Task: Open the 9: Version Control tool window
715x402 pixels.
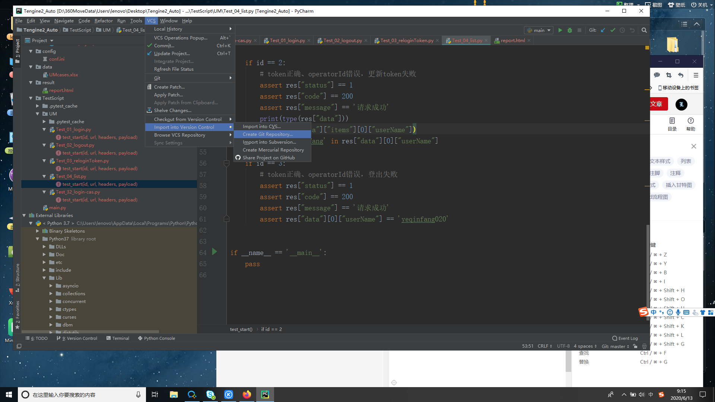Action: (x=77, y=338)
